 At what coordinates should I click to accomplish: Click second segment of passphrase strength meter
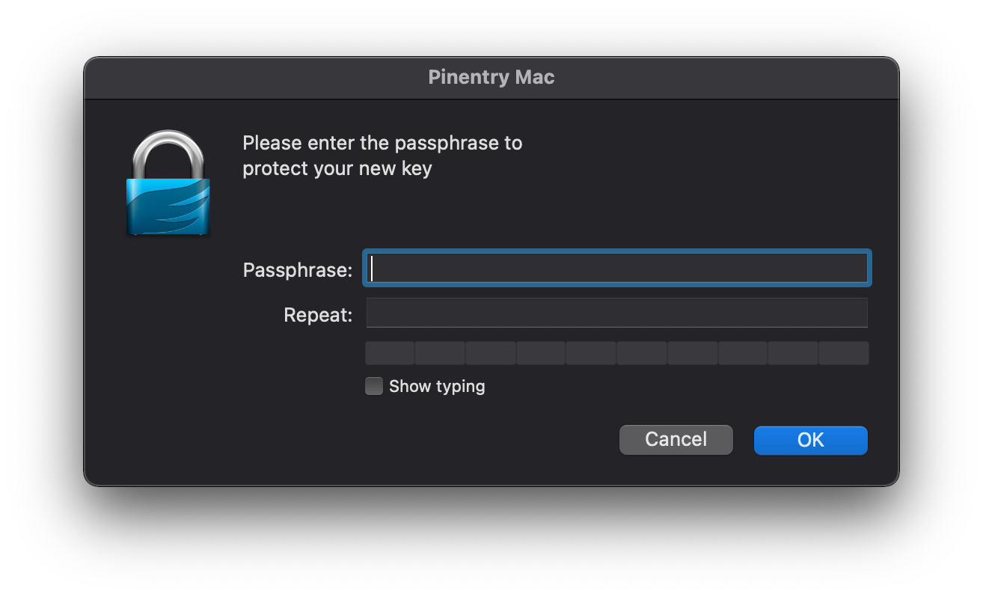coord(440,353)
